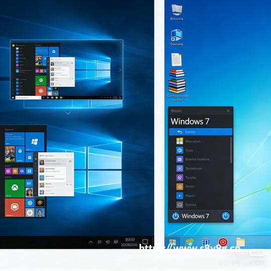This screenshot has width=271, height=271.
Task: Close the dark Windows 7 menu panel
Action: (x=228, y=111)
